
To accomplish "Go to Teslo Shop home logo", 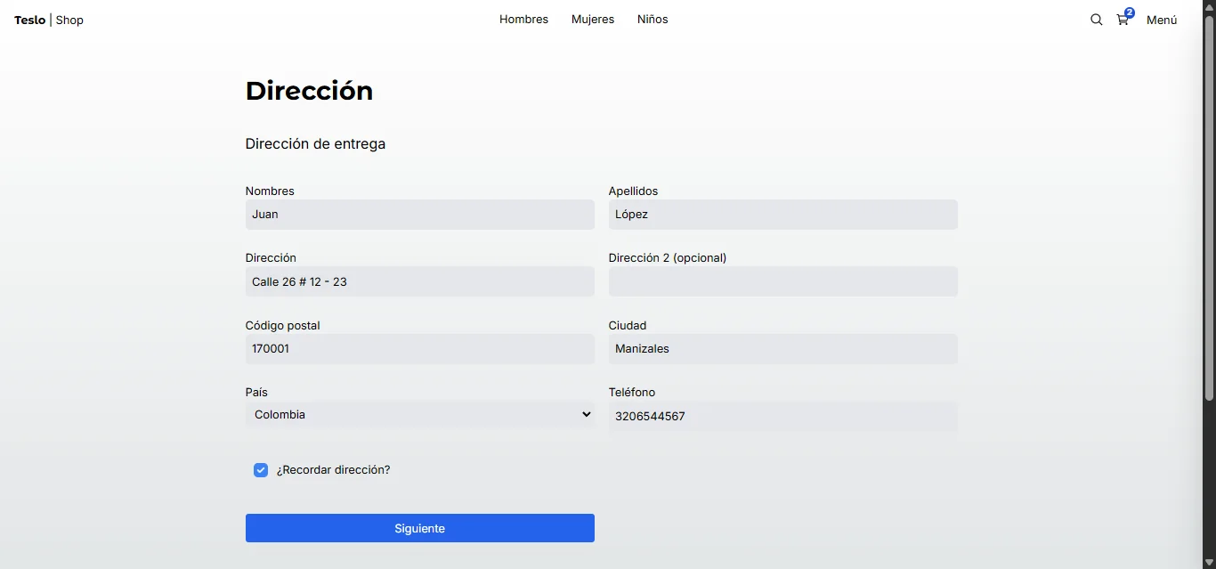I will point(49,20).
